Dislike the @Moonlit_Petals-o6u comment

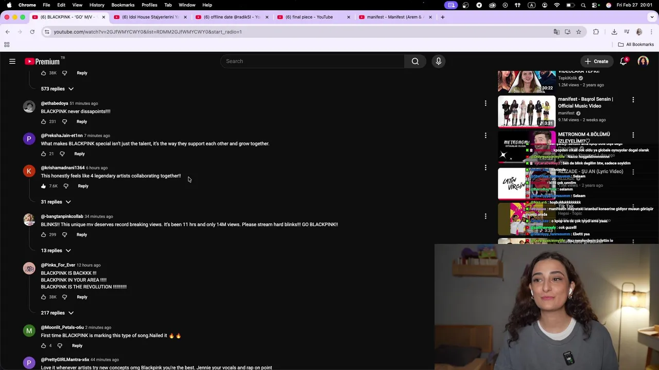[x=60, y=346]
